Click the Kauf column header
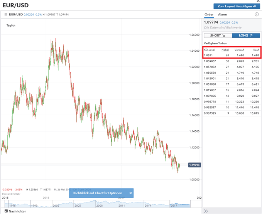 tap(256, 50)
